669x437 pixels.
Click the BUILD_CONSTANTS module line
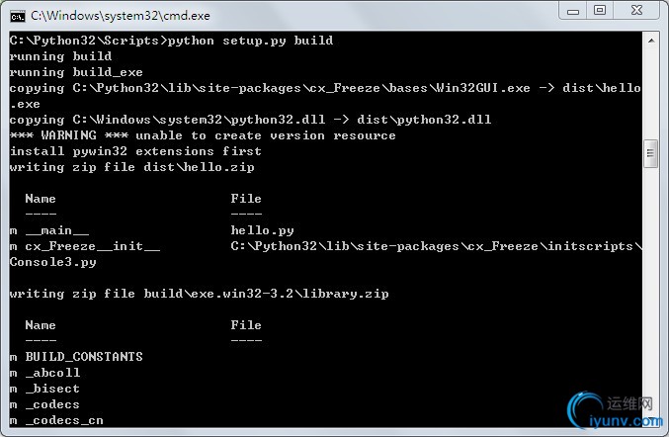tap(76, 357)
